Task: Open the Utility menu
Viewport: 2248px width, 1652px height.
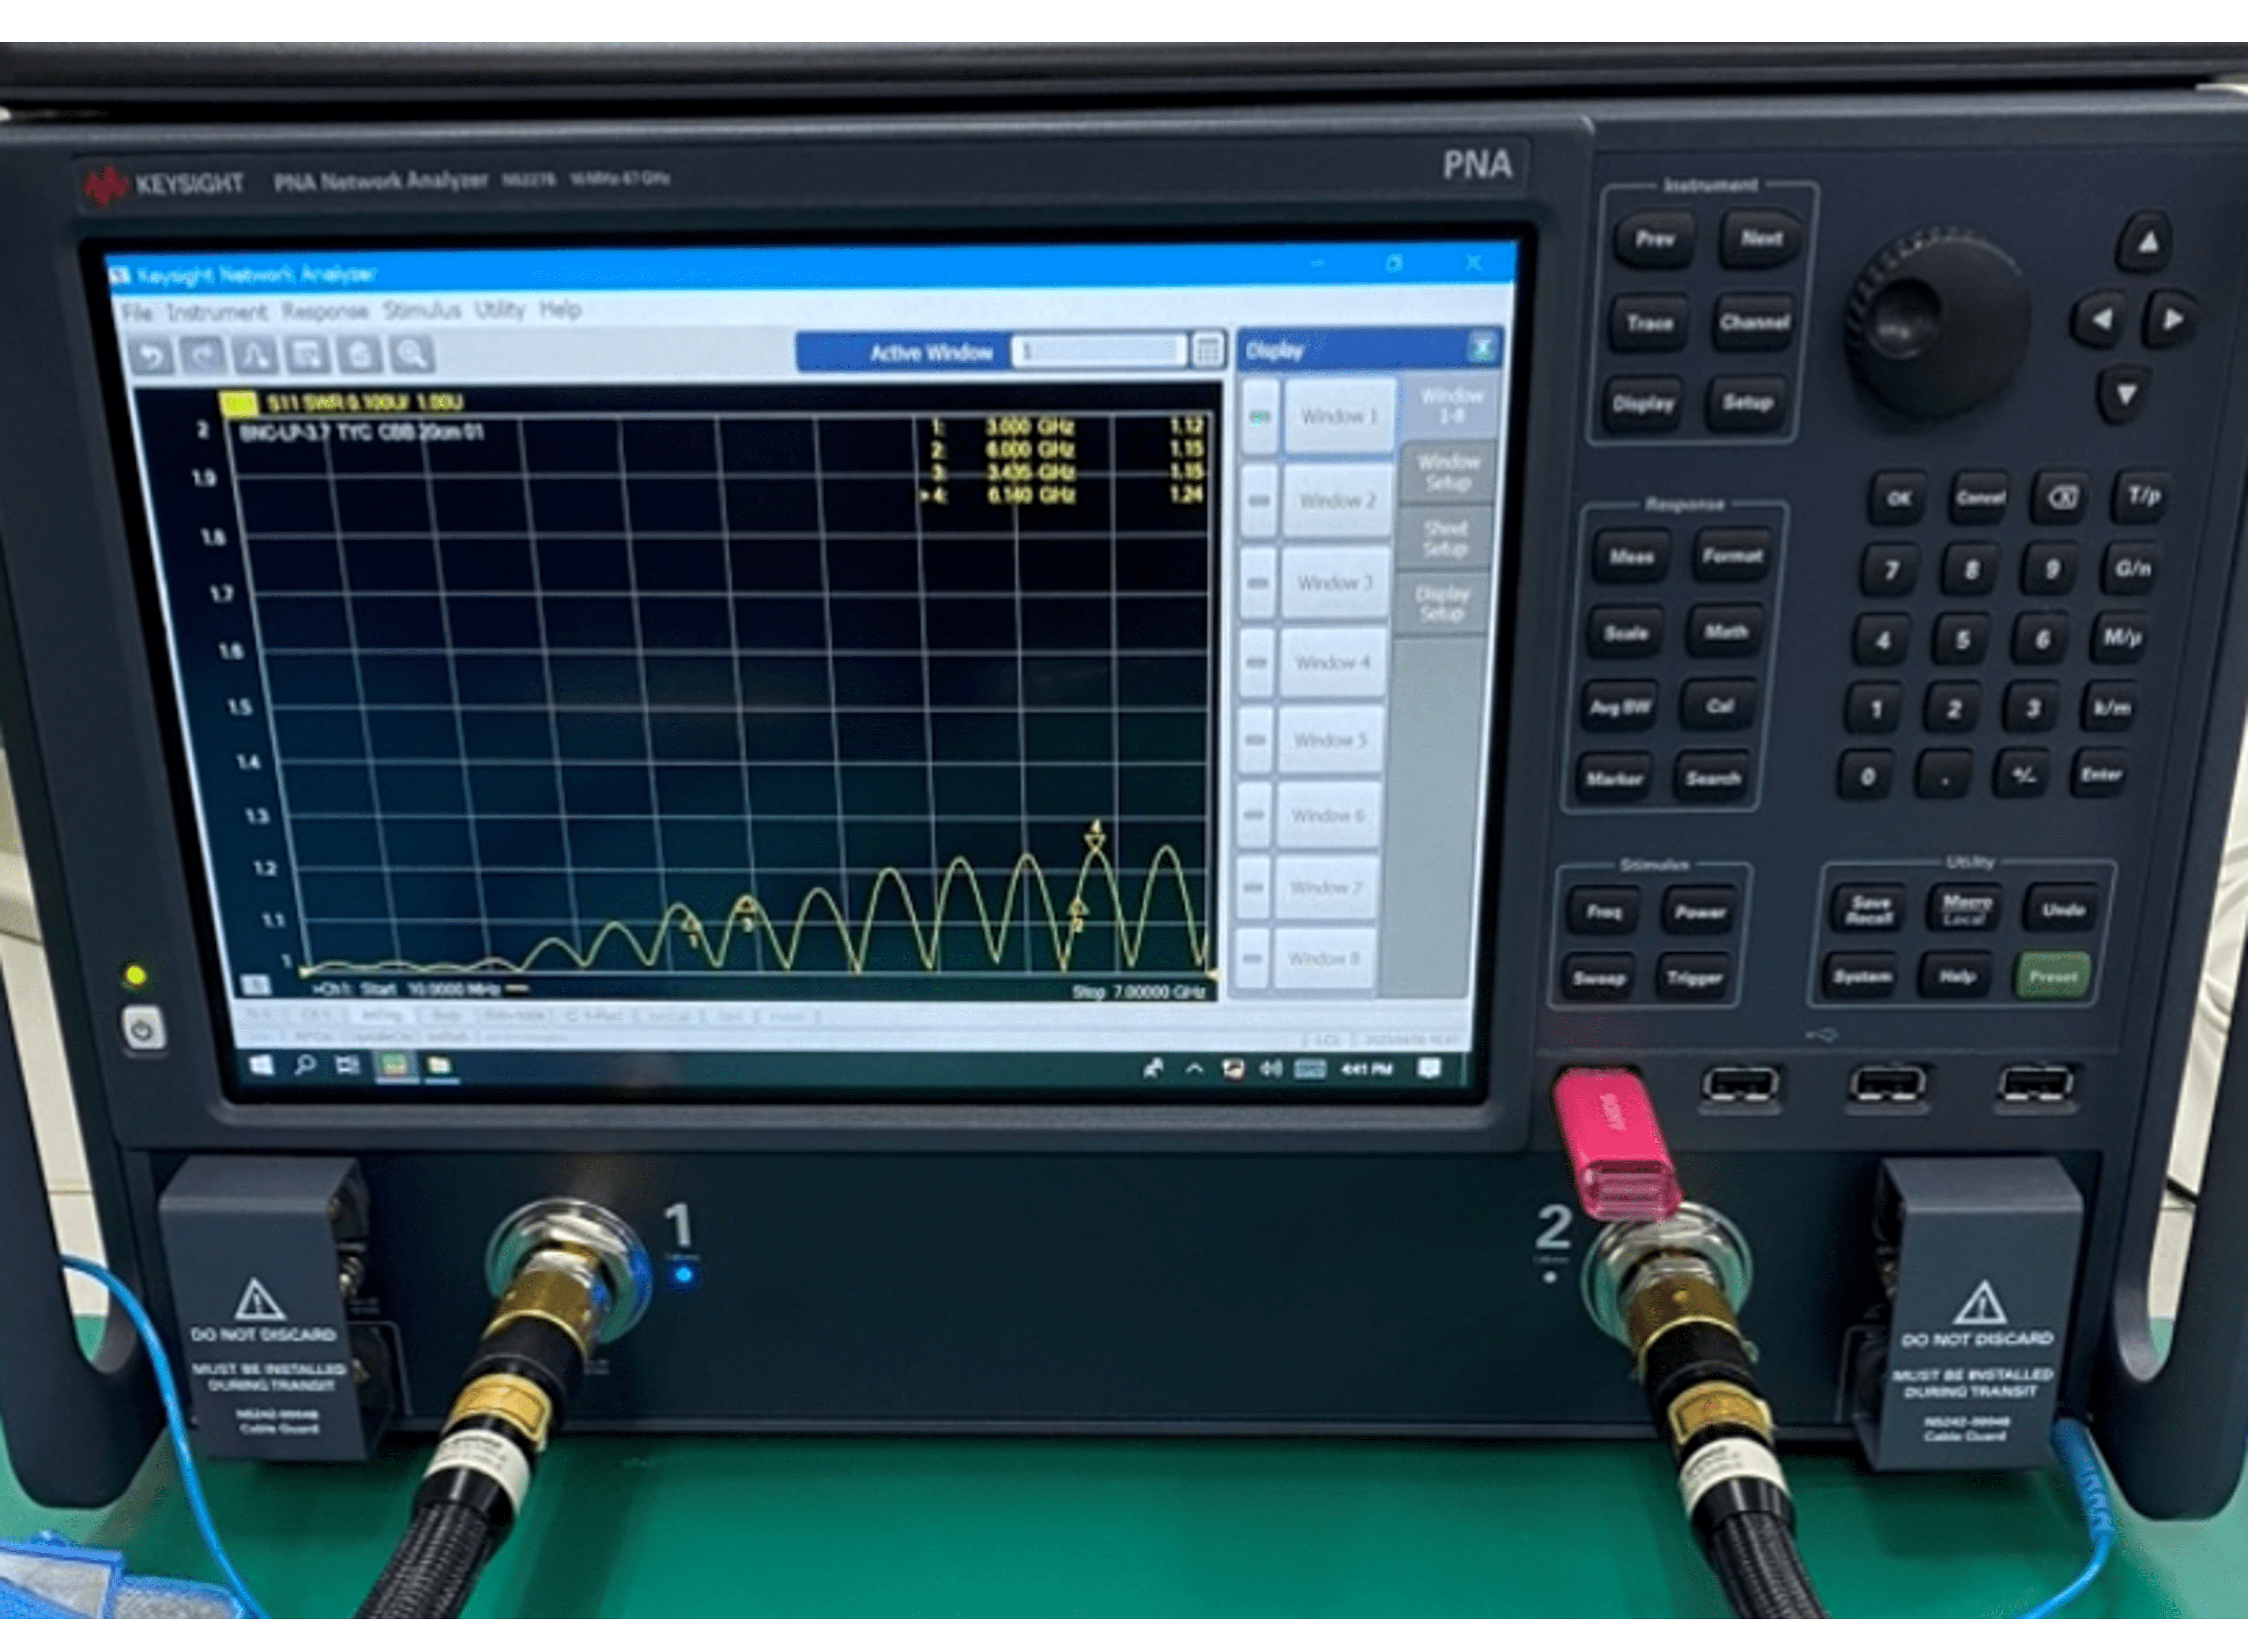Action: pyautogui.click(x=499, y=309)
